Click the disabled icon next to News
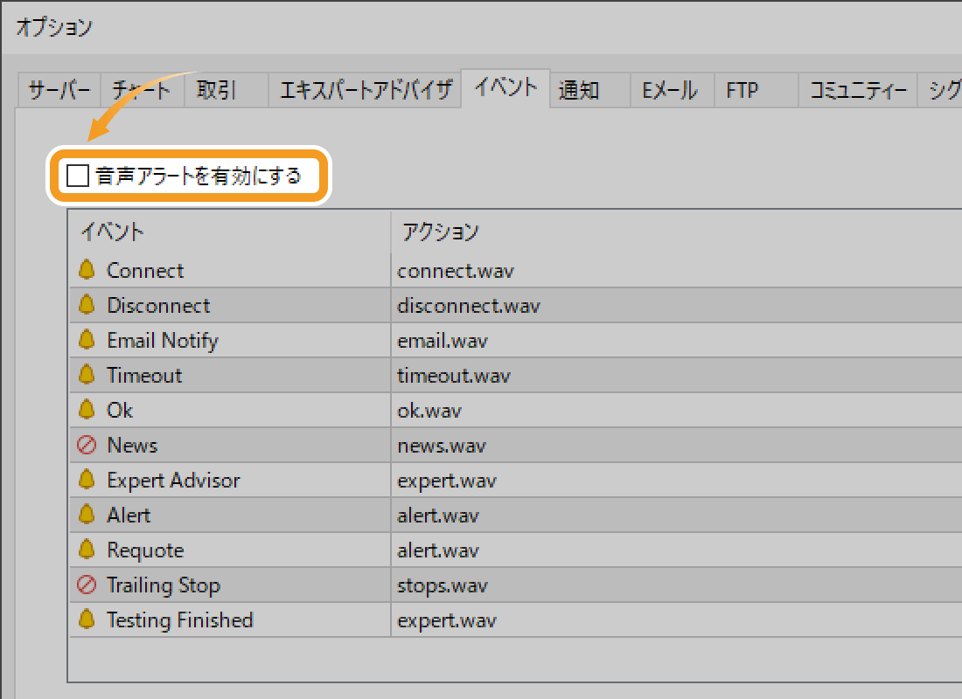This screenshot has width=962, height=699. (x=86, y=446)
